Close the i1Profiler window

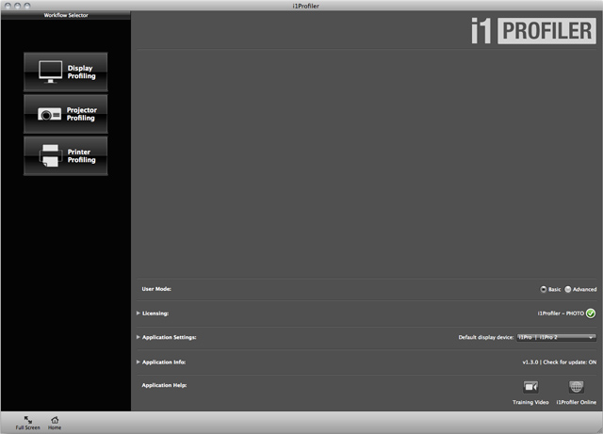[8, 6]
